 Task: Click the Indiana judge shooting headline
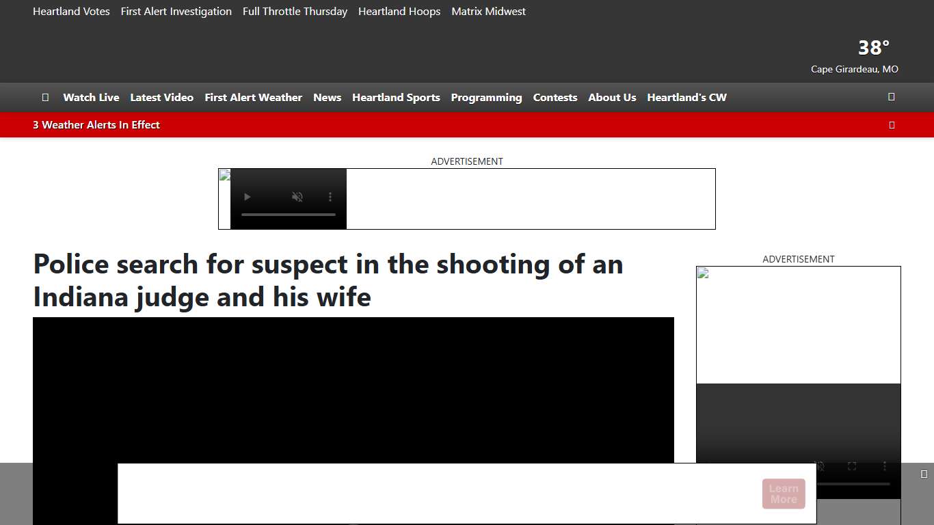328,280
